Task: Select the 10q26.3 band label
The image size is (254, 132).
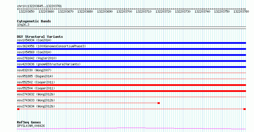Action: click(x=23, y=25)
